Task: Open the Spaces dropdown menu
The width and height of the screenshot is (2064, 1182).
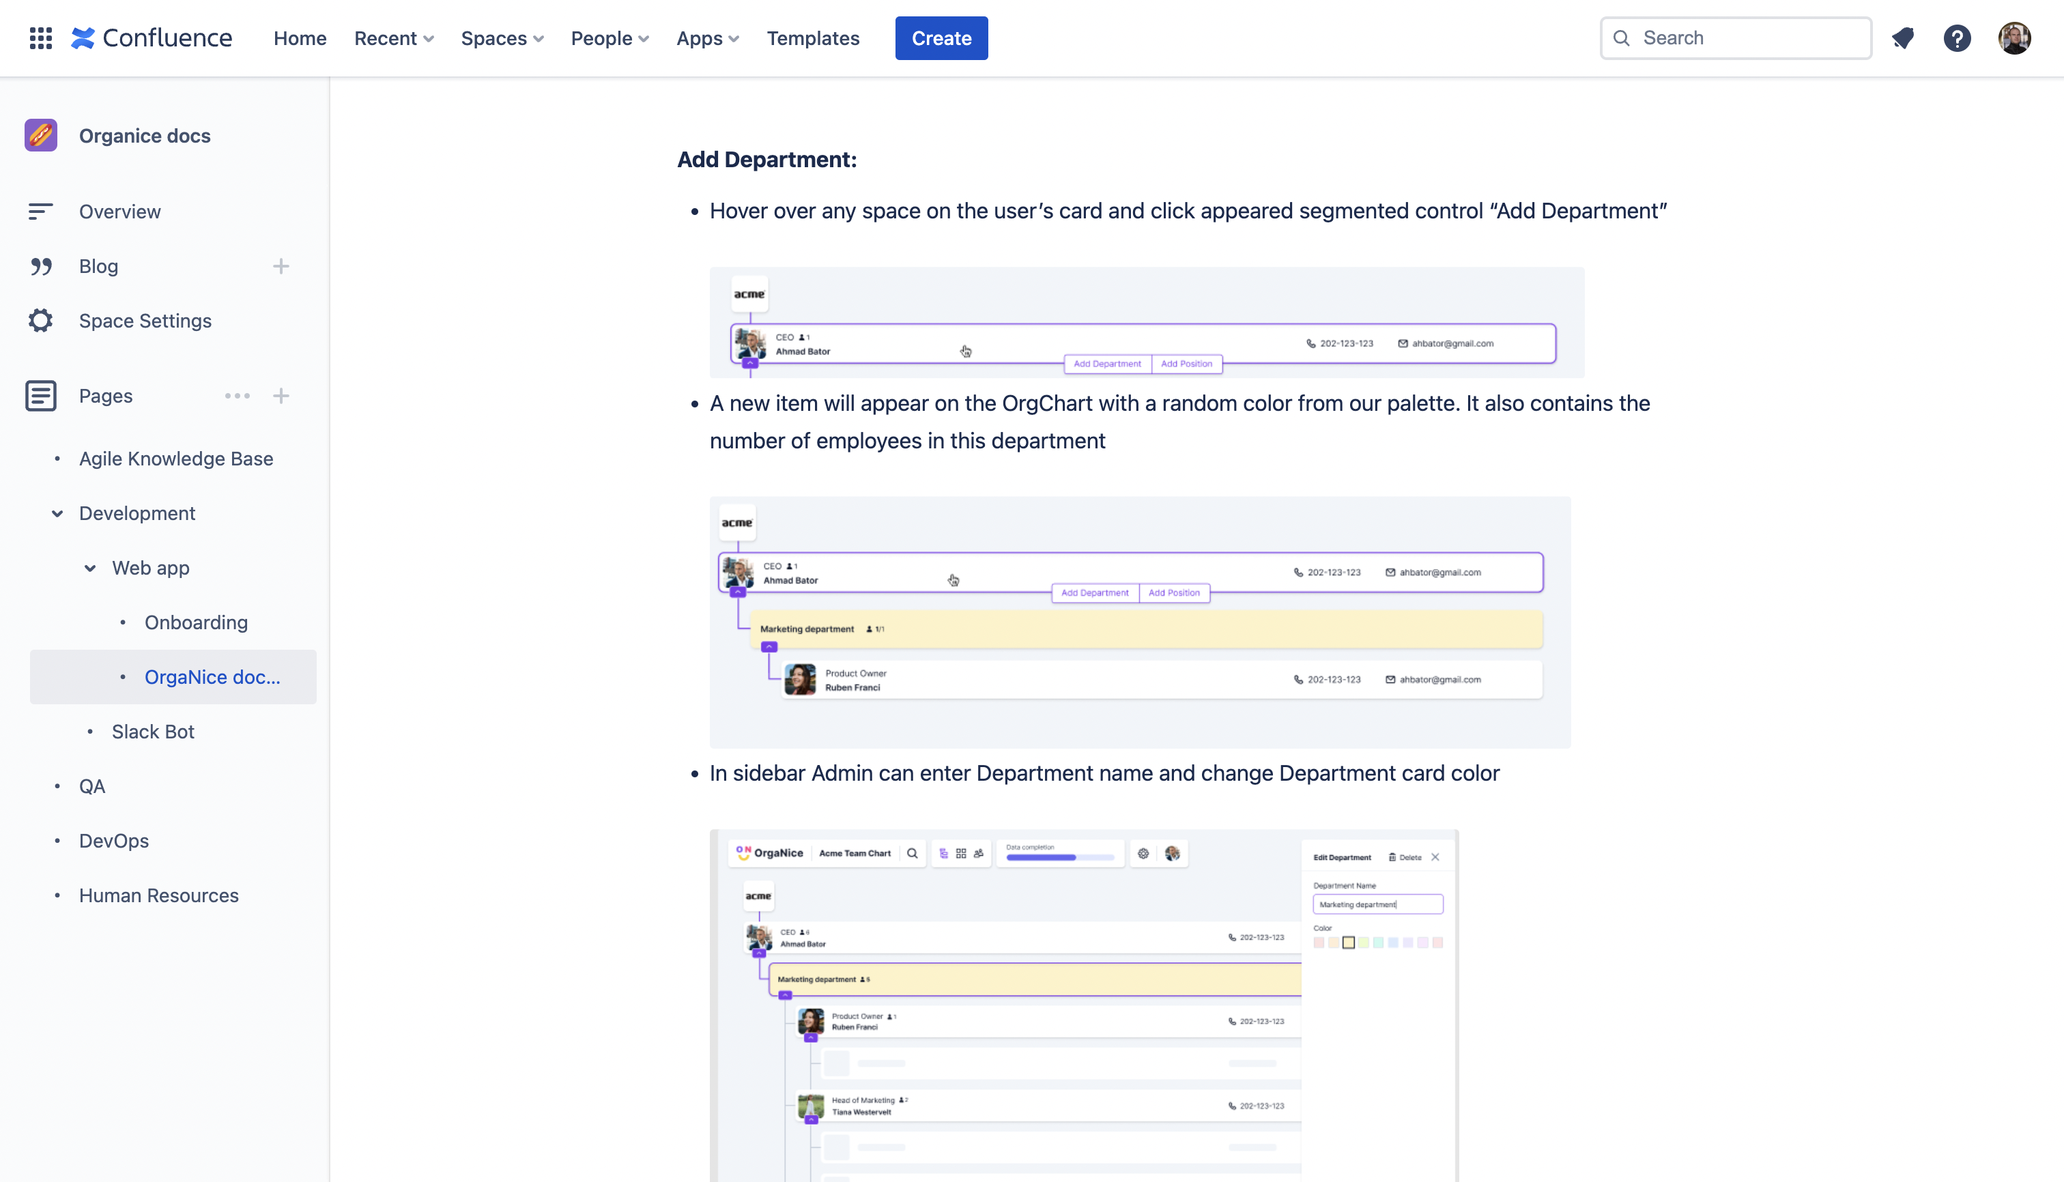Action: click(502, 38)
